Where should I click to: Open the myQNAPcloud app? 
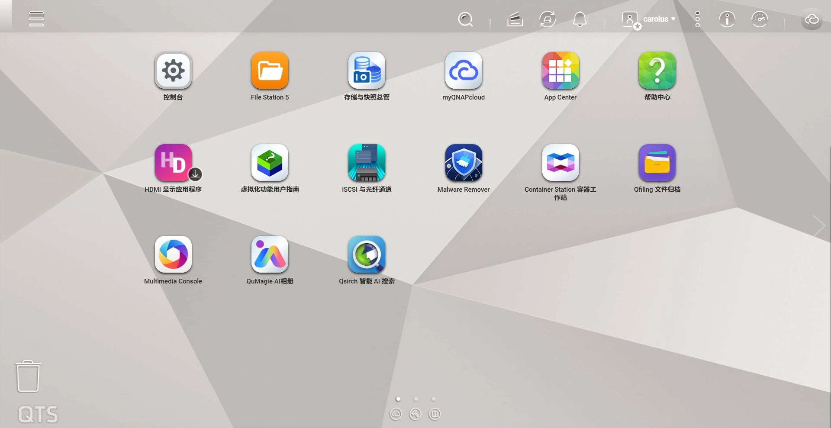tap(463, 71)
